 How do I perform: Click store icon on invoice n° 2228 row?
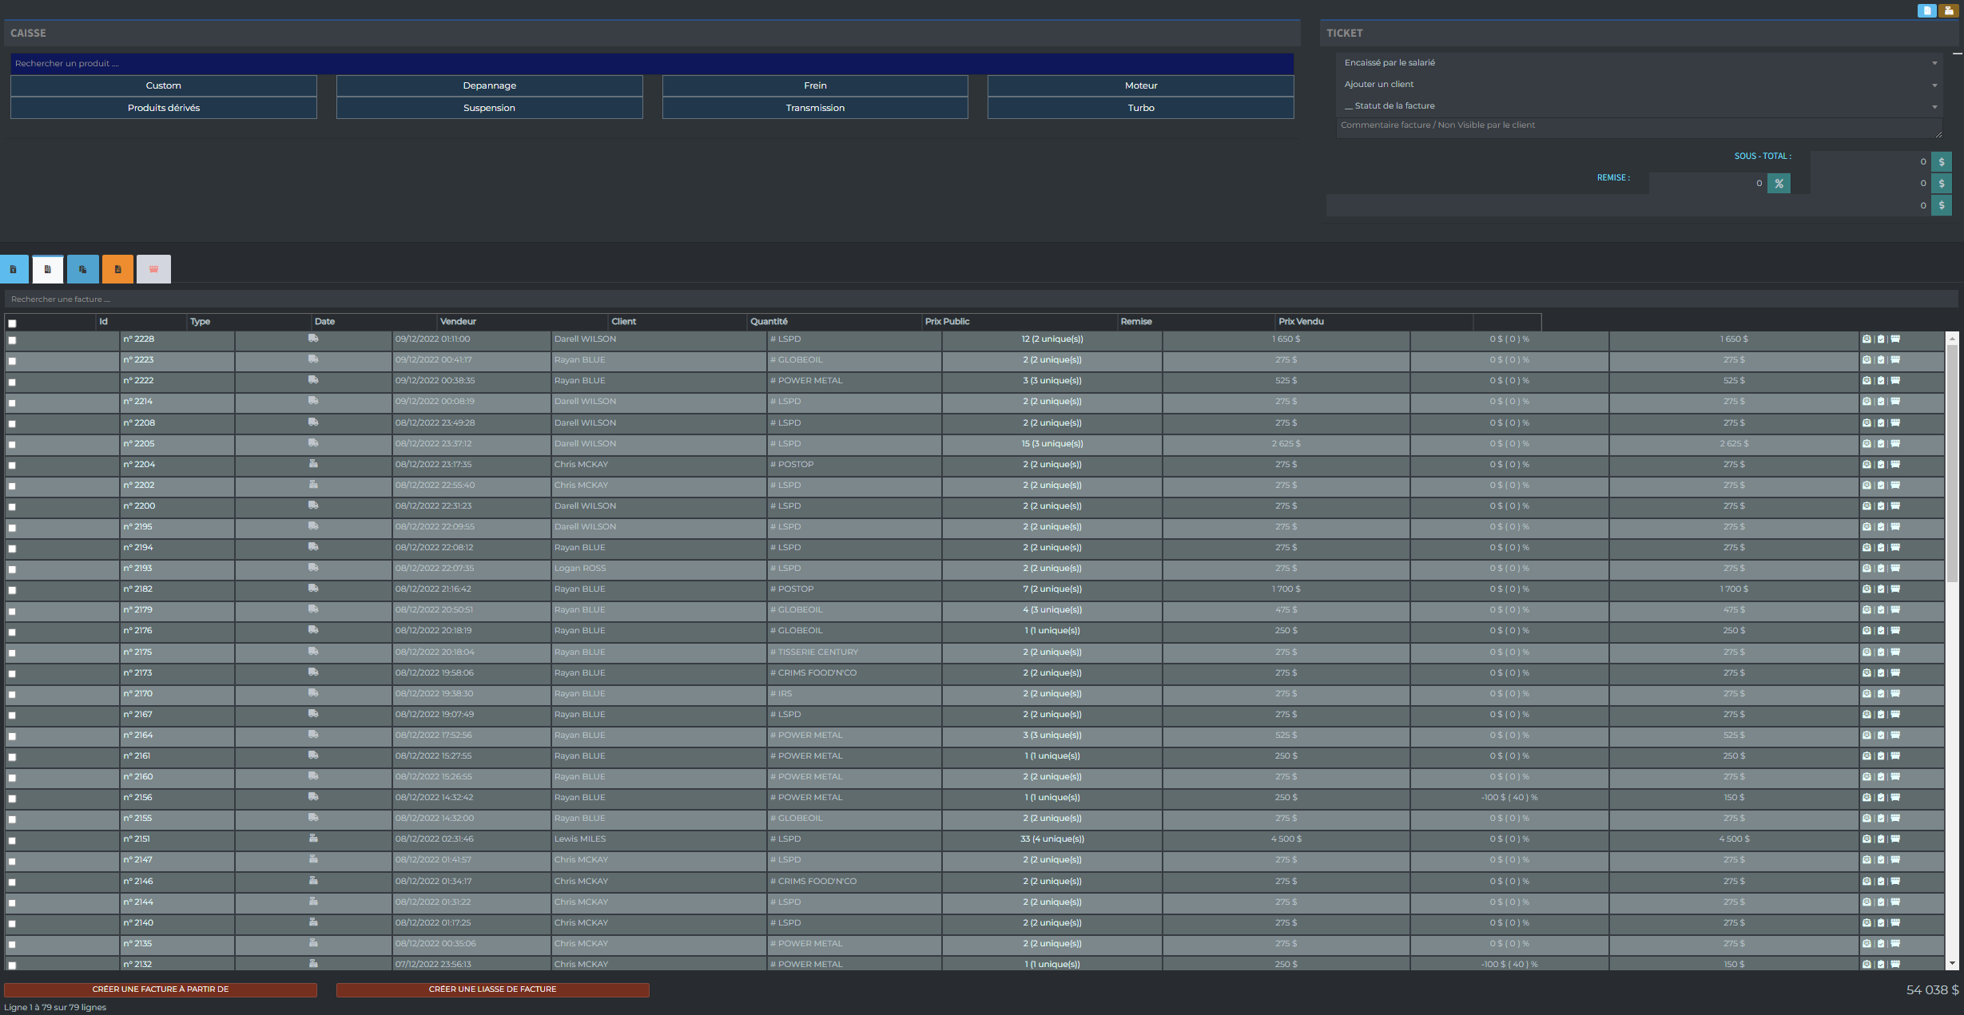coord(1895,339)
